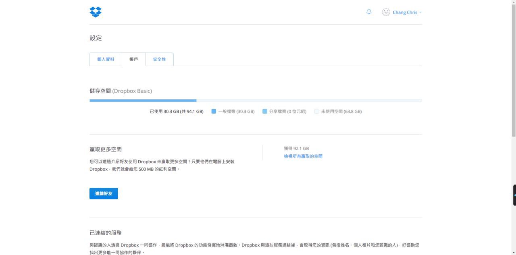This screenshot has width=516, height=255.
Task: Click the 已使用 30.3 GB usage text
Action: pyautogui.click(x=177, y=112)
